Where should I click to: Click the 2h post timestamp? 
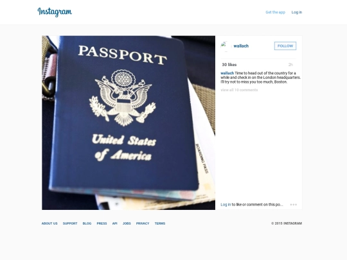pos(290,65)
